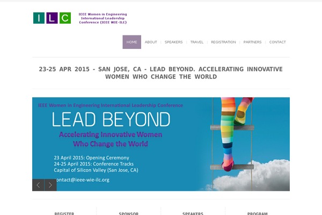Click the PROGRAM heading at the bottom
This screenshot has height=215, width=322.
(x=257, y=213)
